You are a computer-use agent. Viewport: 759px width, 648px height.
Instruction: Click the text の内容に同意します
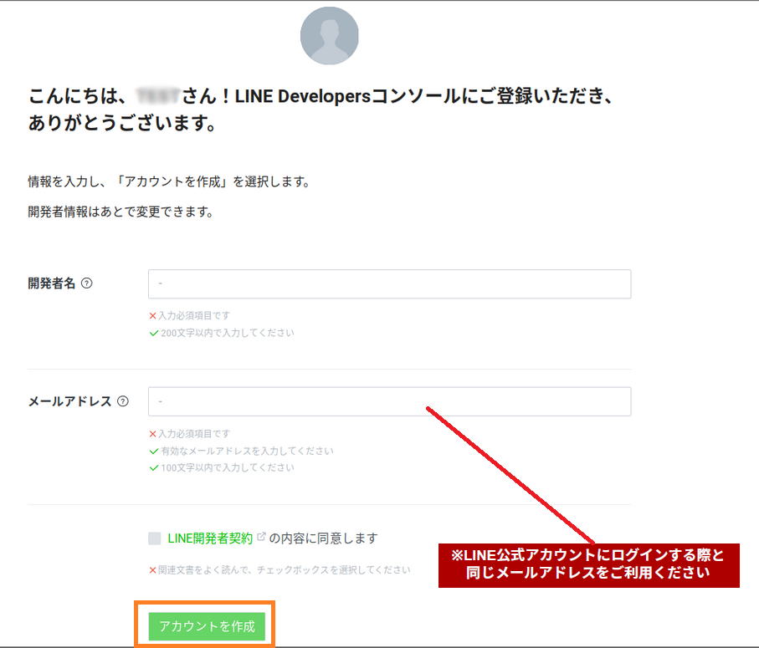(323, 538)
